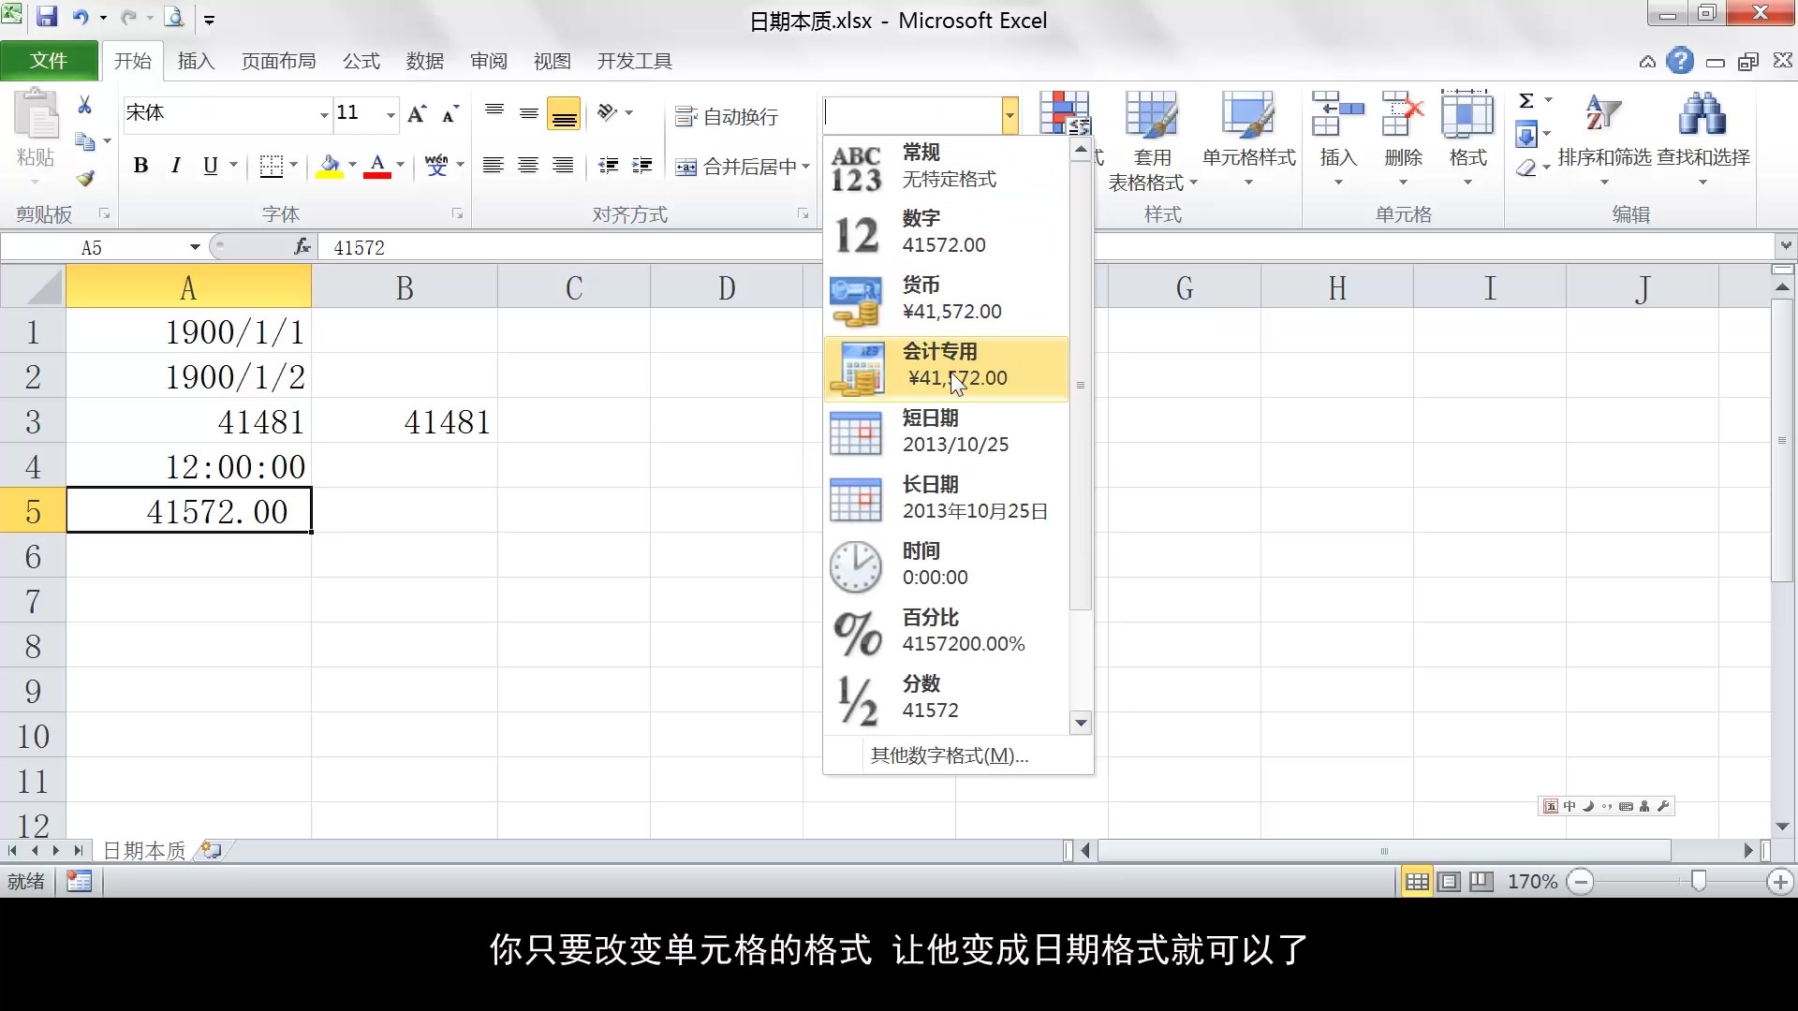Click the Decrease Font Size icon
Viewport: 1798px width, 1011px height.
[x=450, y=113]
